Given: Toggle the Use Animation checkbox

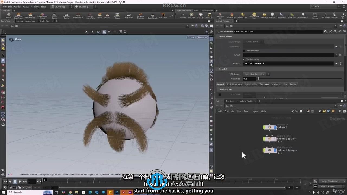Looking at the screenshot, I should click(244, 59).
